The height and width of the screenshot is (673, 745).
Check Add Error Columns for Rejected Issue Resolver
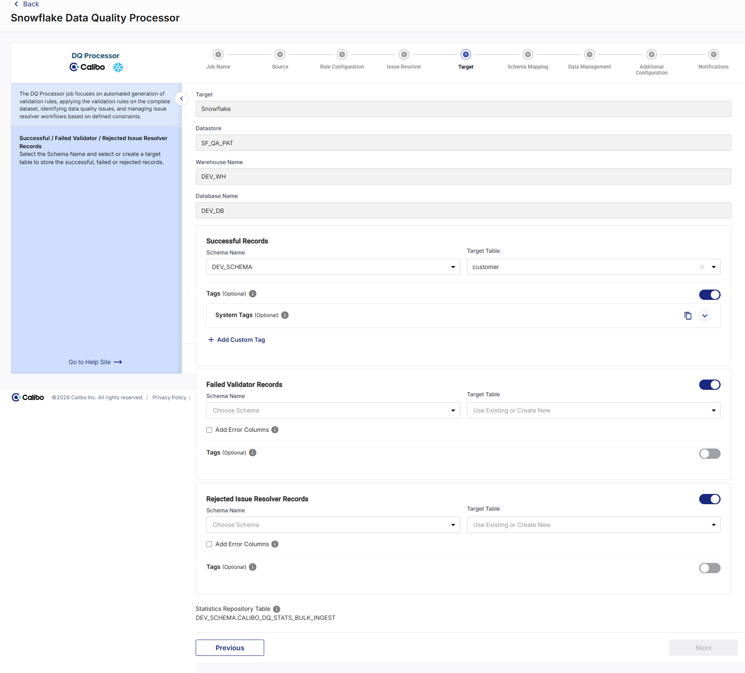tap(209, 544)
